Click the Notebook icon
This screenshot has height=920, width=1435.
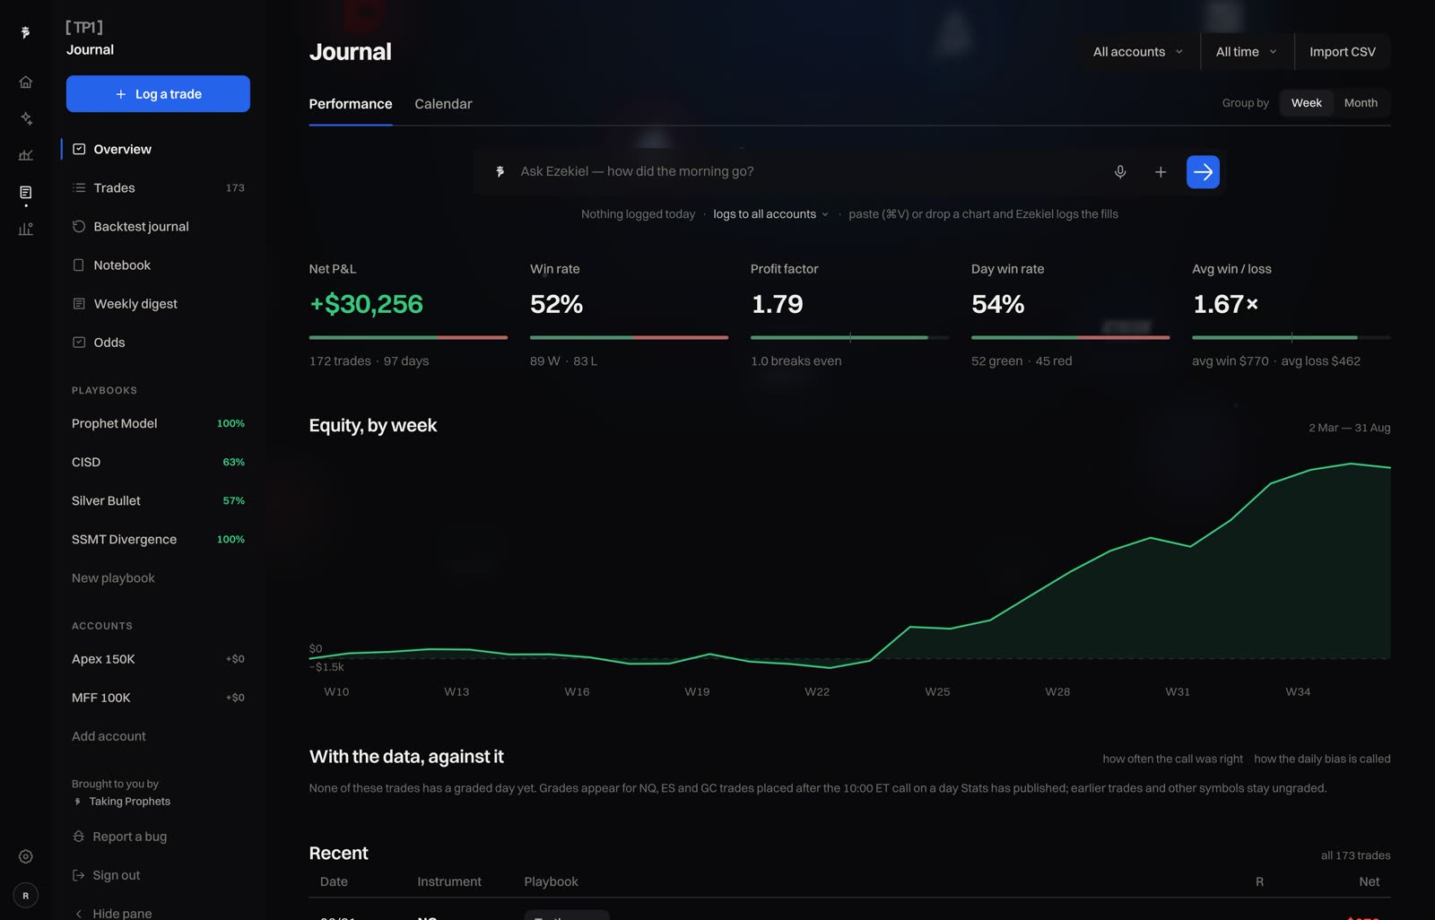79,265
